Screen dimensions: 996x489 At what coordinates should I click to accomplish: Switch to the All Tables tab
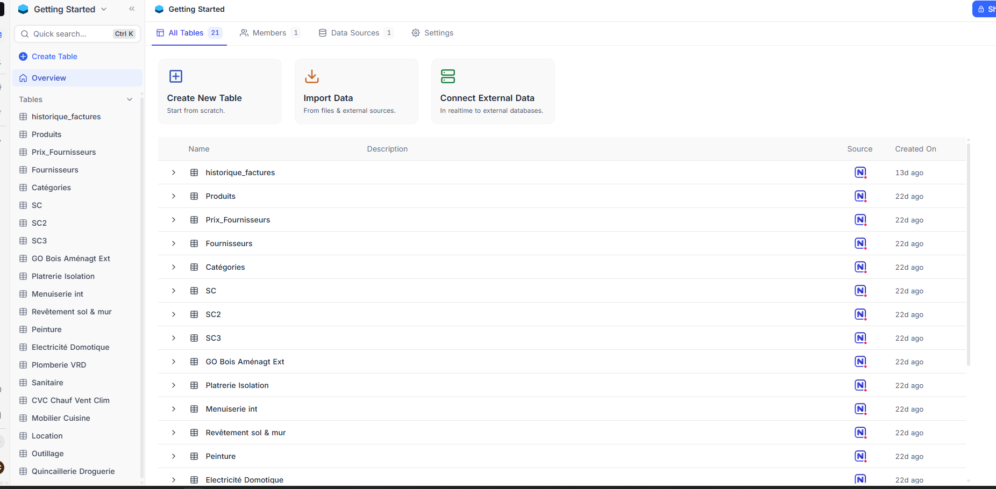[189, 33]
